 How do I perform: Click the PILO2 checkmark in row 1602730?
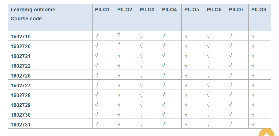[x=119, y=114]
